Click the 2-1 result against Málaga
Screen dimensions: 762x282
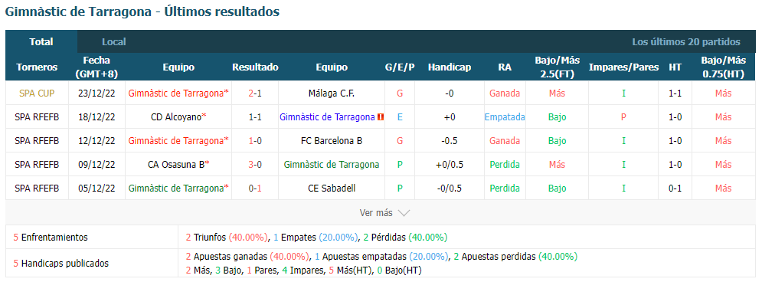pyautogui.click(x=255, y=93)
